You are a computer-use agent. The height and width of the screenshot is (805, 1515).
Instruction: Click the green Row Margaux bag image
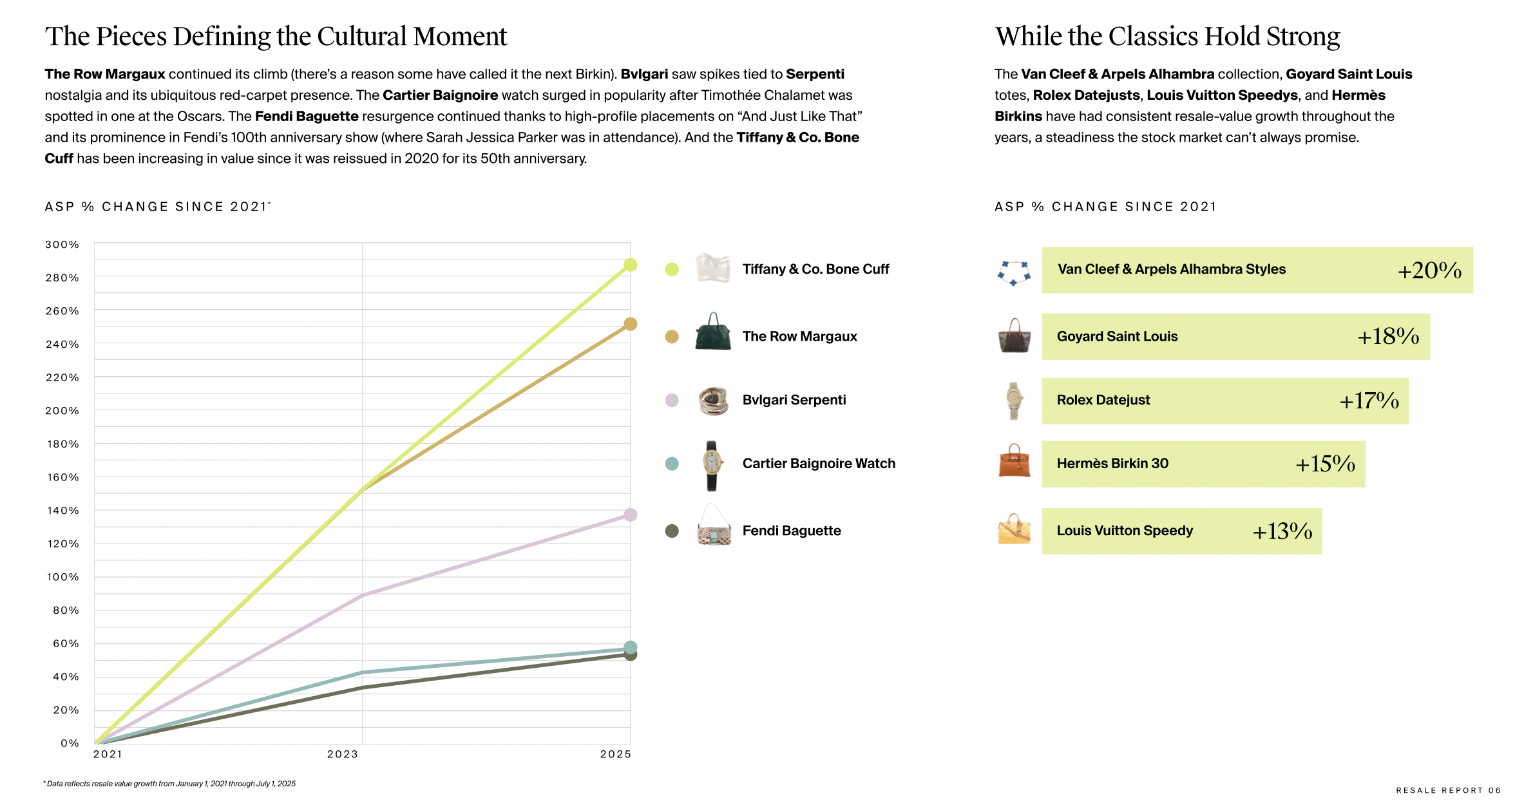coord(713,333)
